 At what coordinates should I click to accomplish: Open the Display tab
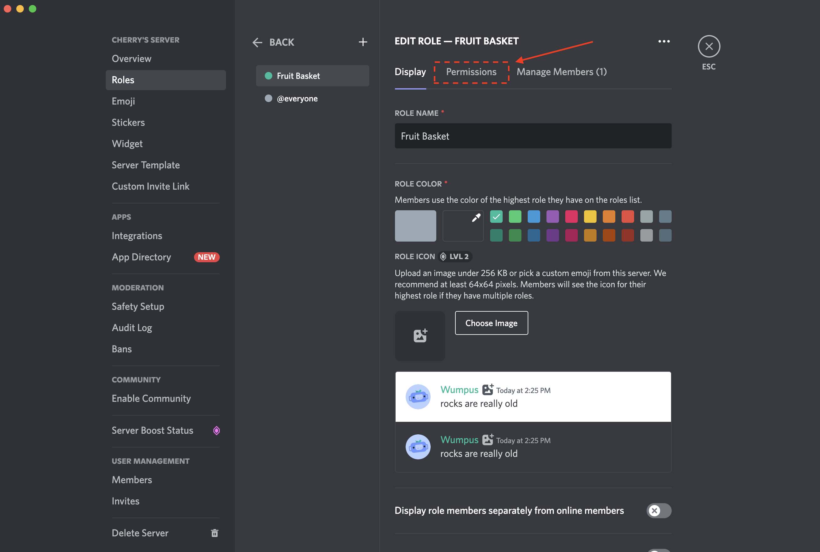point(410,71)
